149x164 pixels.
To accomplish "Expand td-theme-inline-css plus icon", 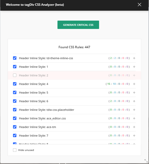I will [x=134, y=58].
